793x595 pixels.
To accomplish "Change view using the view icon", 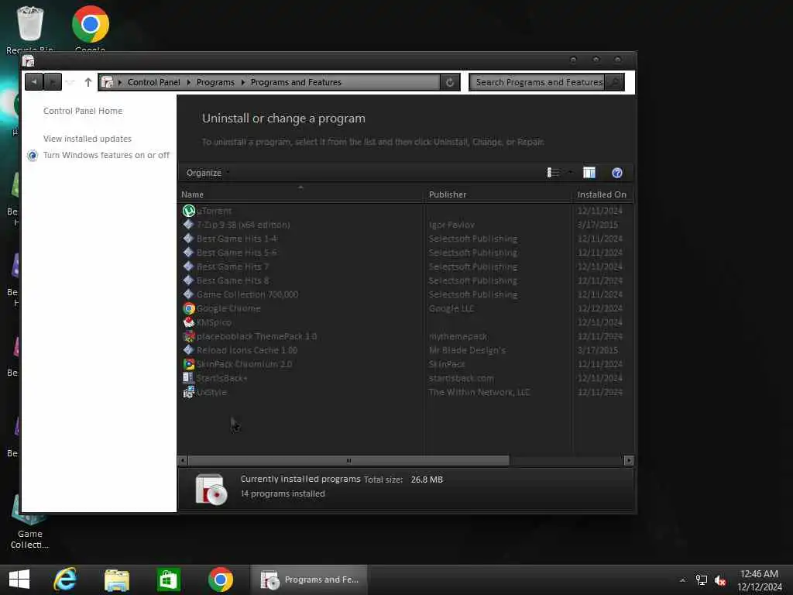I will pos(553,173).
